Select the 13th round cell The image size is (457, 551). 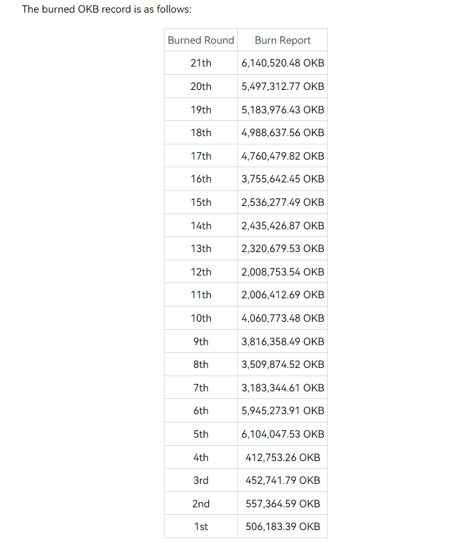pyautogui.click(x=201, y=248)
